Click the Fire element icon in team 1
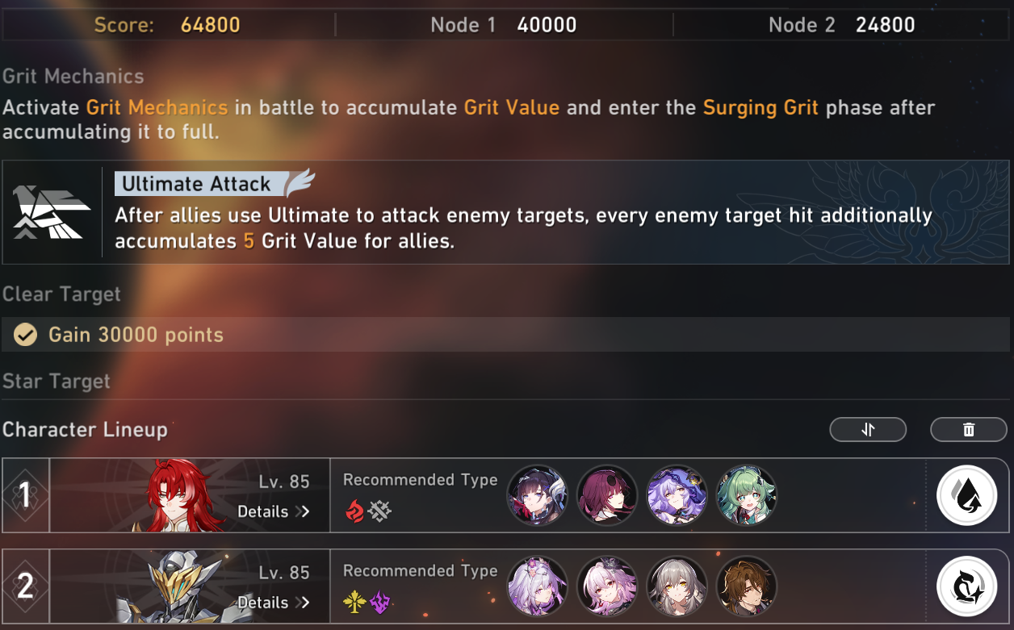Image resolution: width=1014 pixels, height=630 pixels. point(354,511)
